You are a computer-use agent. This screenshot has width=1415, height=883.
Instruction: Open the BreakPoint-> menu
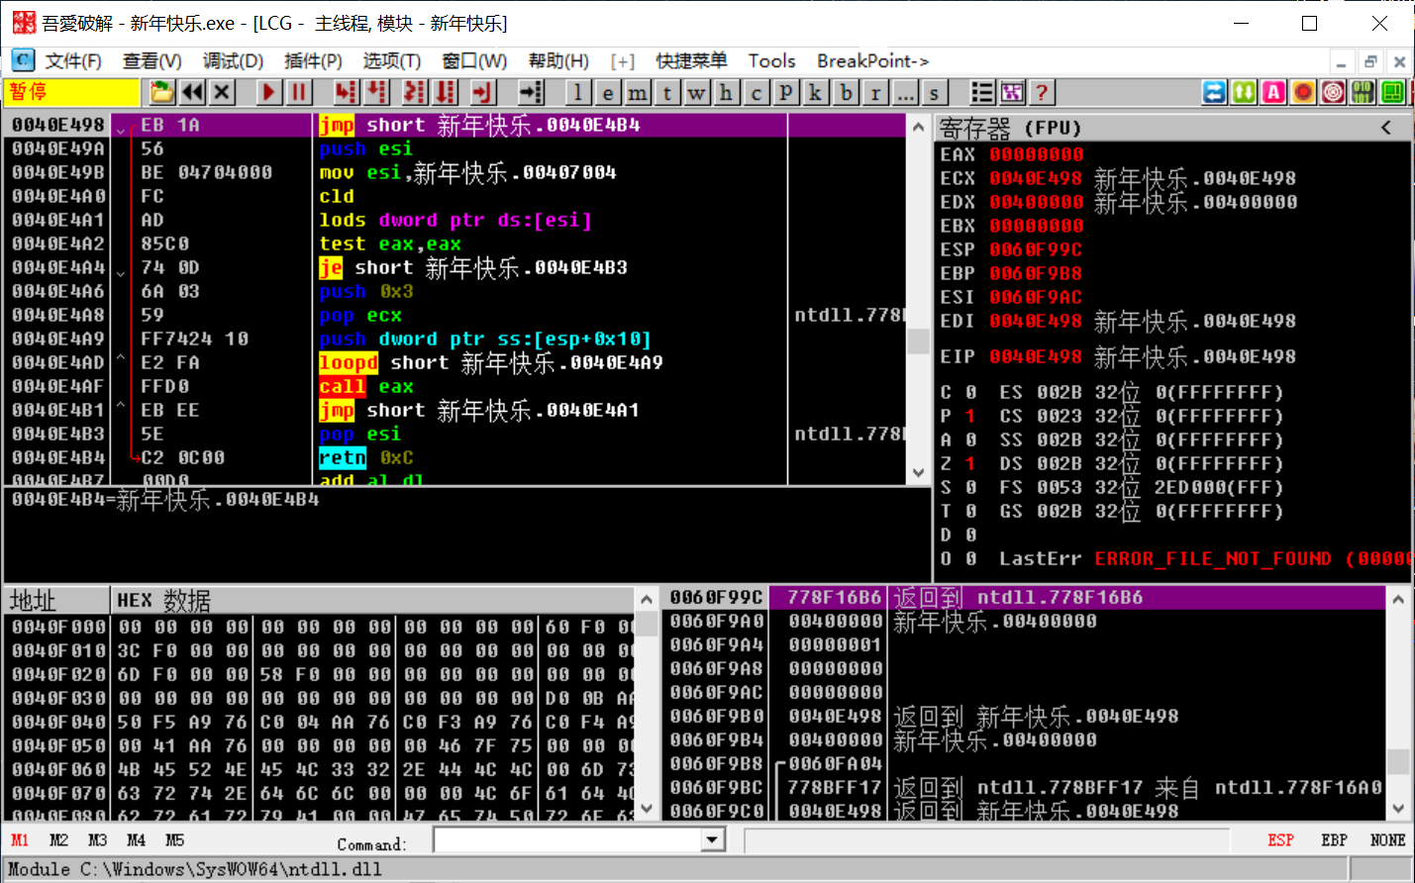coord(872,61)
